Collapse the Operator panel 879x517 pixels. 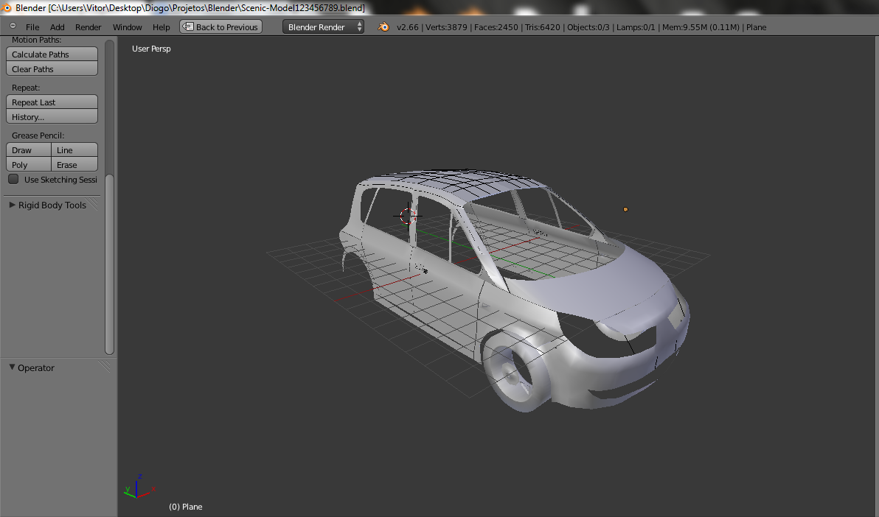pyautogui.click(x=13, y=367)
